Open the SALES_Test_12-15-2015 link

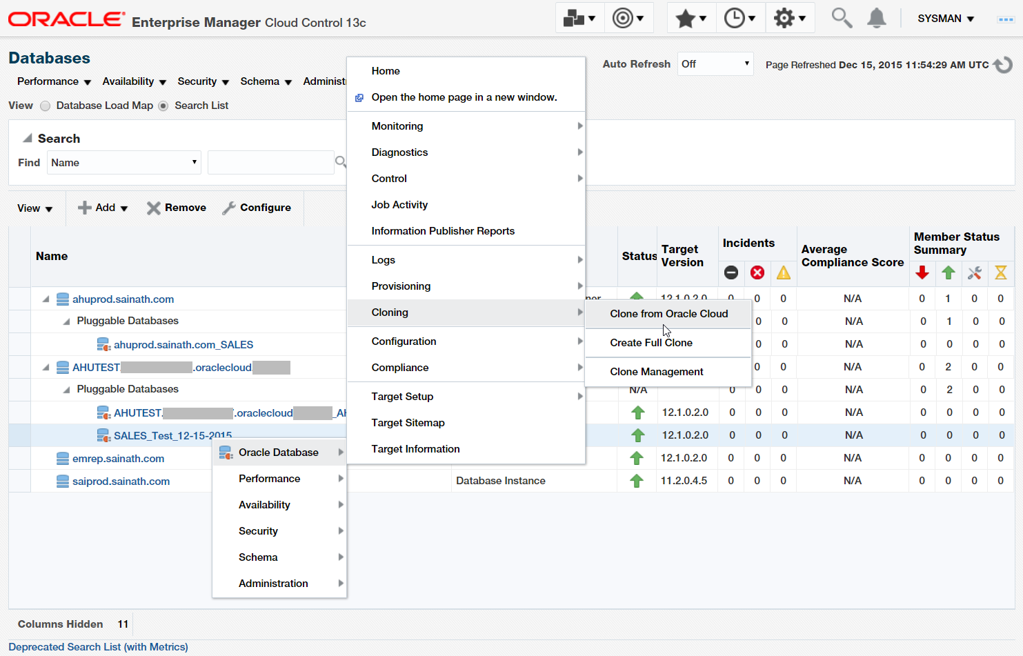click(172, 436)
